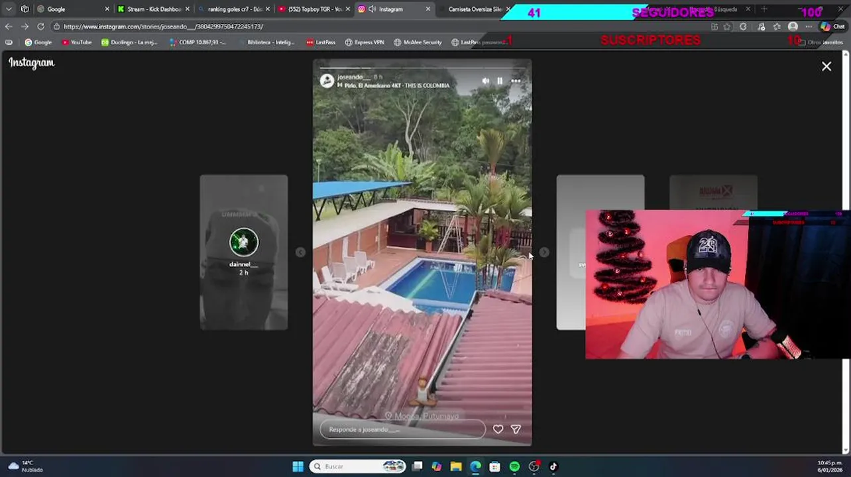
Task: Open McAfee Security bookmark
Action: (x=418, y=42)
